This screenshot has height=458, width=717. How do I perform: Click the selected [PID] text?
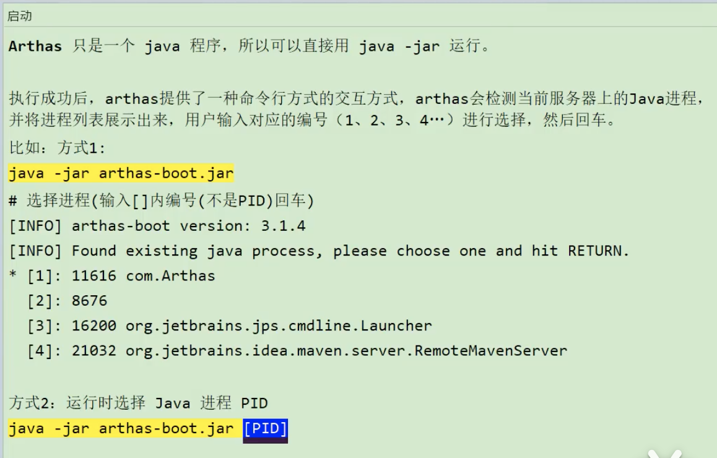(265, 429)
